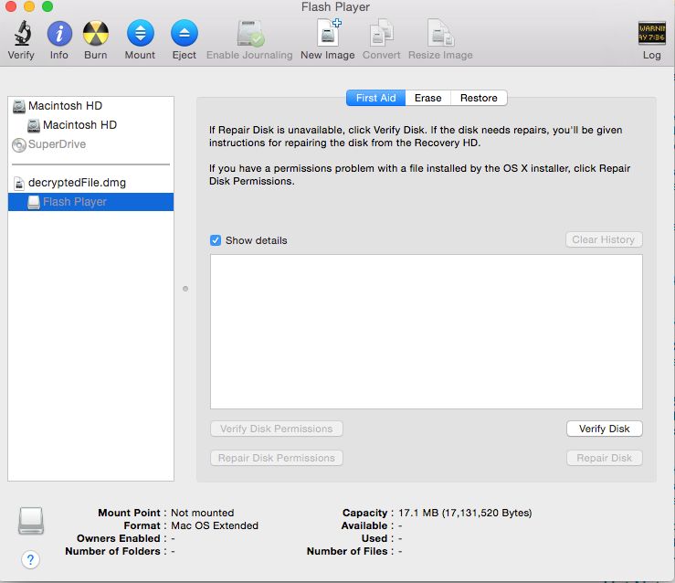
Task: Click the Enable Journaling toolbar icon
Action: (x=250, y=33)
